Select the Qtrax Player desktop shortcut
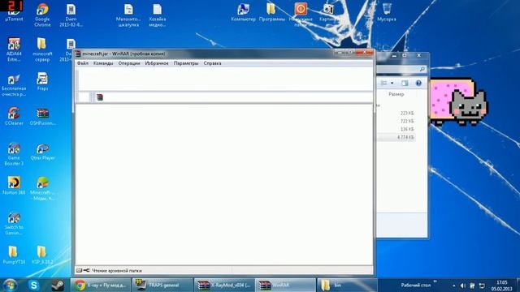This screenshot has height=292, width=520. [x=42, y=152]
